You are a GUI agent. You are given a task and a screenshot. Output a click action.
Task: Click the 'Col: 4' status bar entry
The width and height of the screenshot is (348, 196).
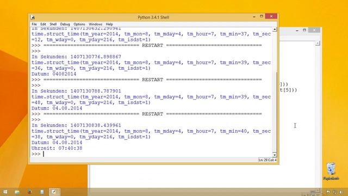click(x=272, y=160)
